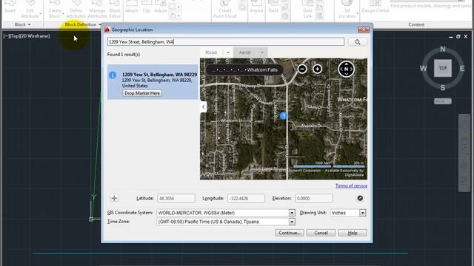Click the Edit Attribute ribbon icon
Viewport: 474px width, 266px height.
pos(30,9)
